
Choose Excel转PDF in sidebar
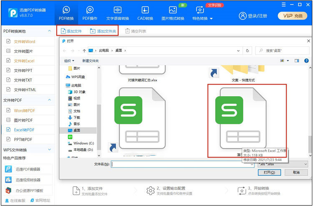point(25,130)
